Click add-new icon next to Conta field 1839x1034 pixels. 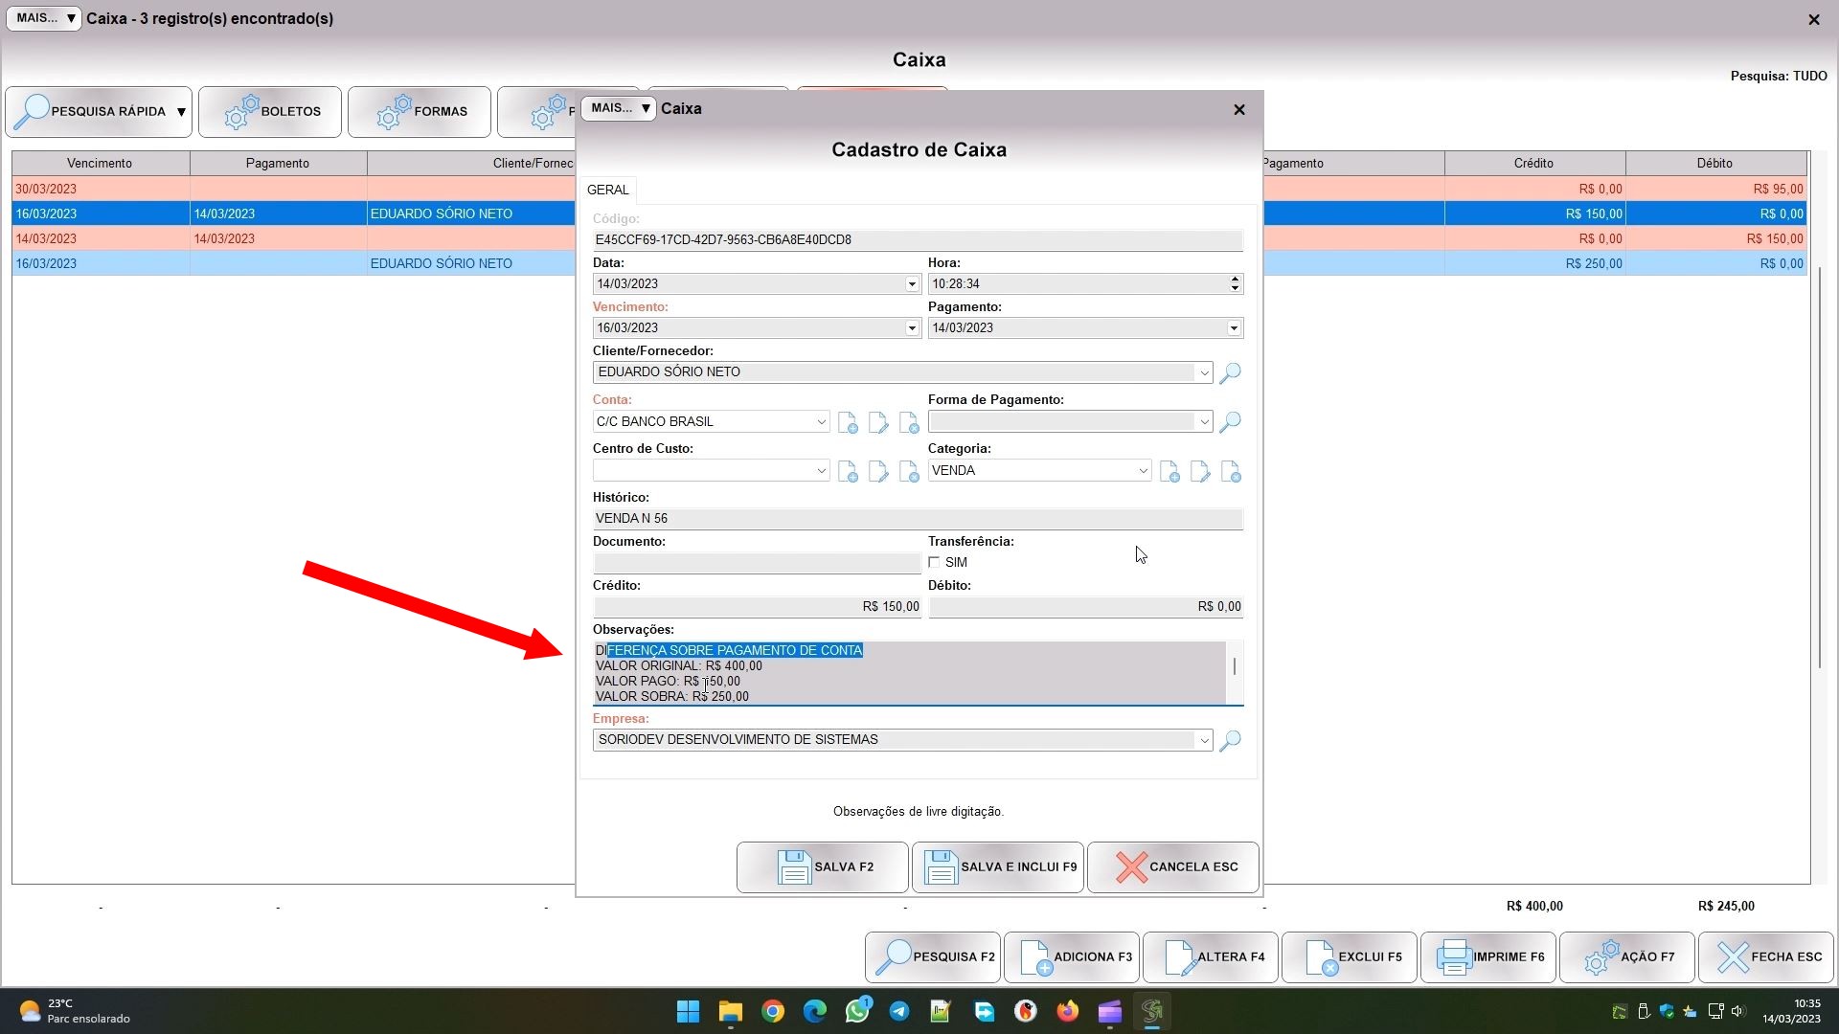click(x=848, y=422)
